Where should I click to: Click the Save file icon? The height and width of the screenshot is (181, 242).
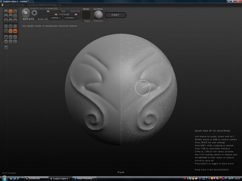[x=15, y=42]
